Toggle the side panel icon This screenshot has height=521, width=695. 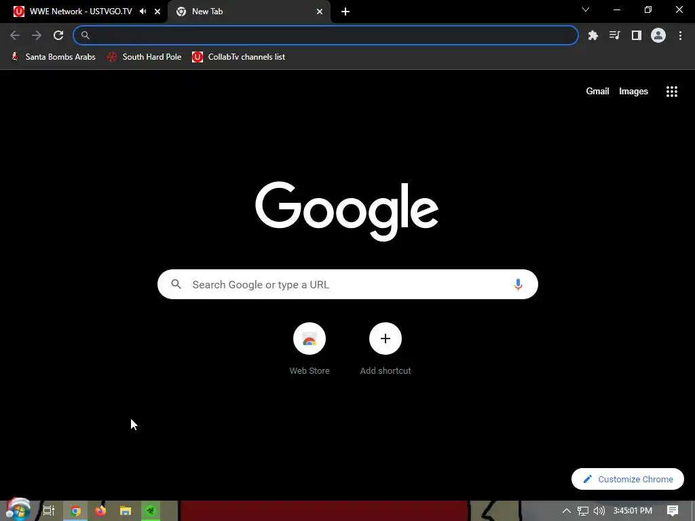637,35
